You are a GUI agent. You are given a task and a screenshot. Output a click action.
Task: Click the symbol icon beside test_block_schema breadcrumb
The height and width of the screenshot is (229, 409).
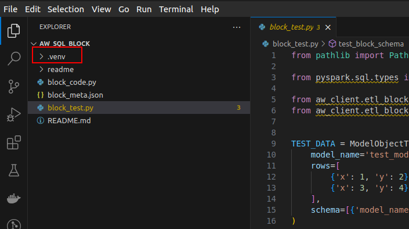click(332, 44)
